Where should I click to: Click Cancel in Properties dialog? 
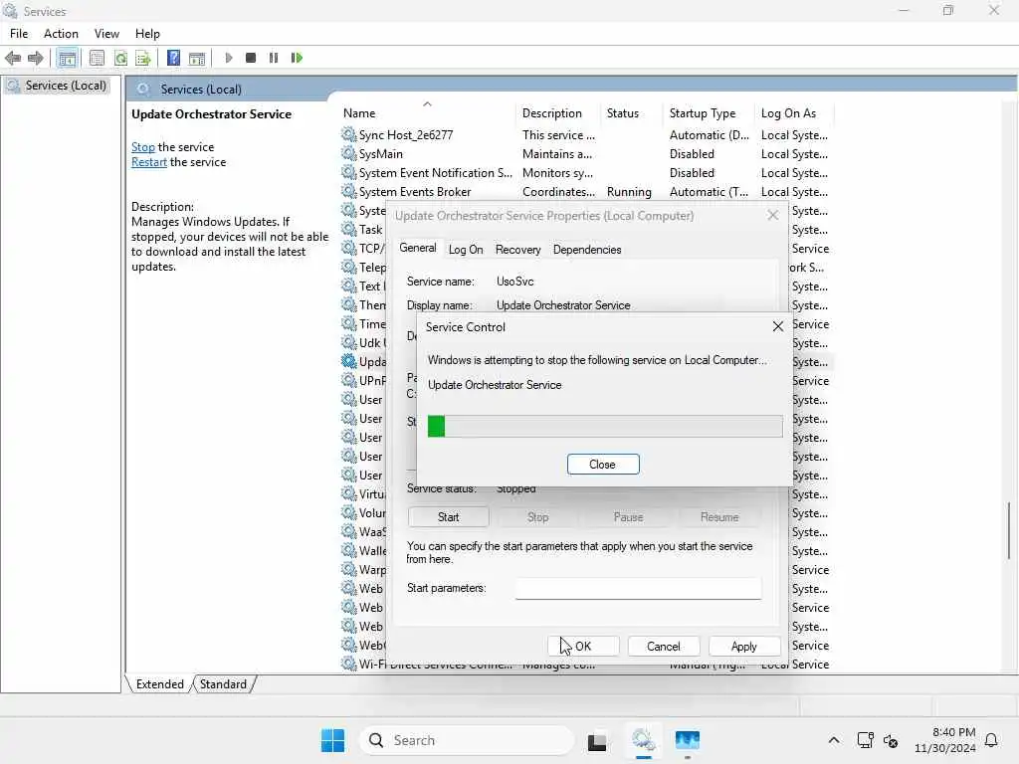(664, 647)
